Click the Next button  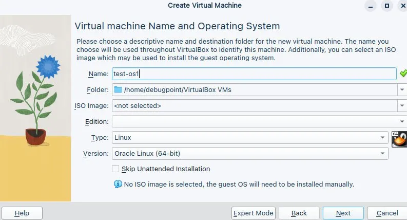coord(343,213)
